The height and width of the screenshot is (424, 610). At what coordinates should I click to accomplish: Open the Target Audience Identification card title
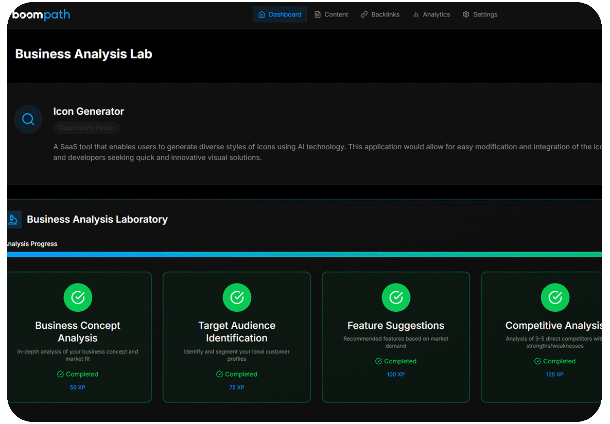point(237,332)
